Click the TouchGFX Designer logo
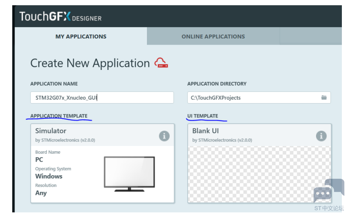The height and width of the screenshot is (215, 348). [60, 17]
